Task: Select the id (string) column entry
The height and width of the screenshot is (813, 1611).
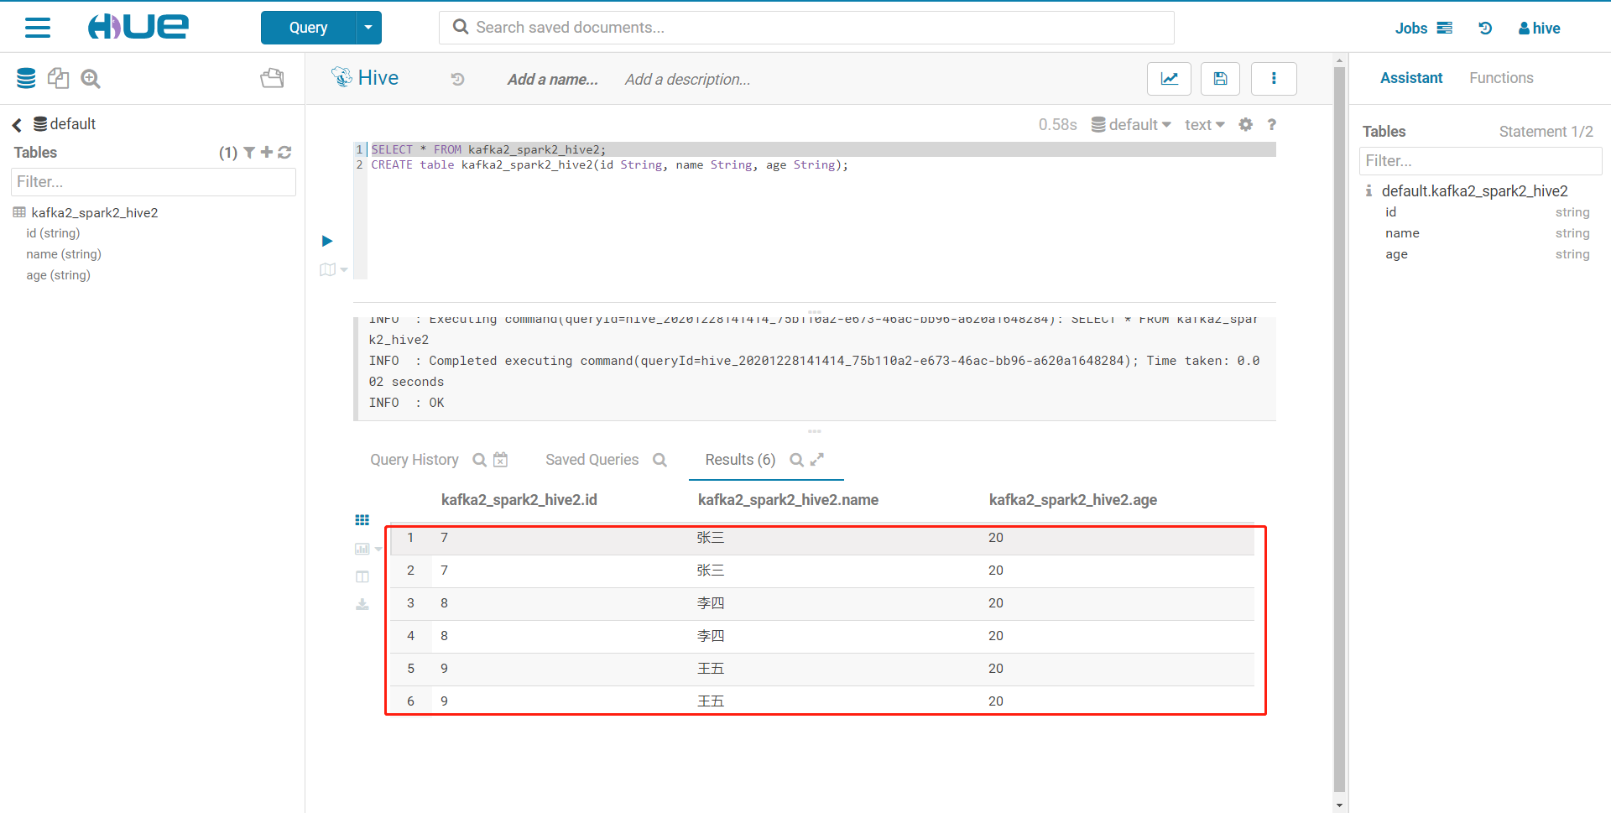Action: pyautogui.click(x=53, y=233)
